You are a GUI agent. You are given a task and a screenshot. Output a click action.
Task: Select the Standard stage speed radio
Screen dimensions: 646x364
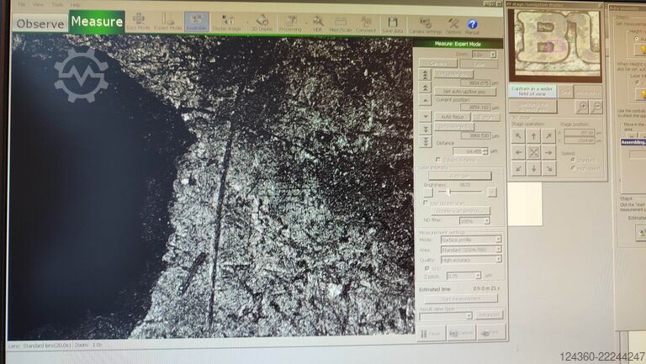(x=573, y=160)
